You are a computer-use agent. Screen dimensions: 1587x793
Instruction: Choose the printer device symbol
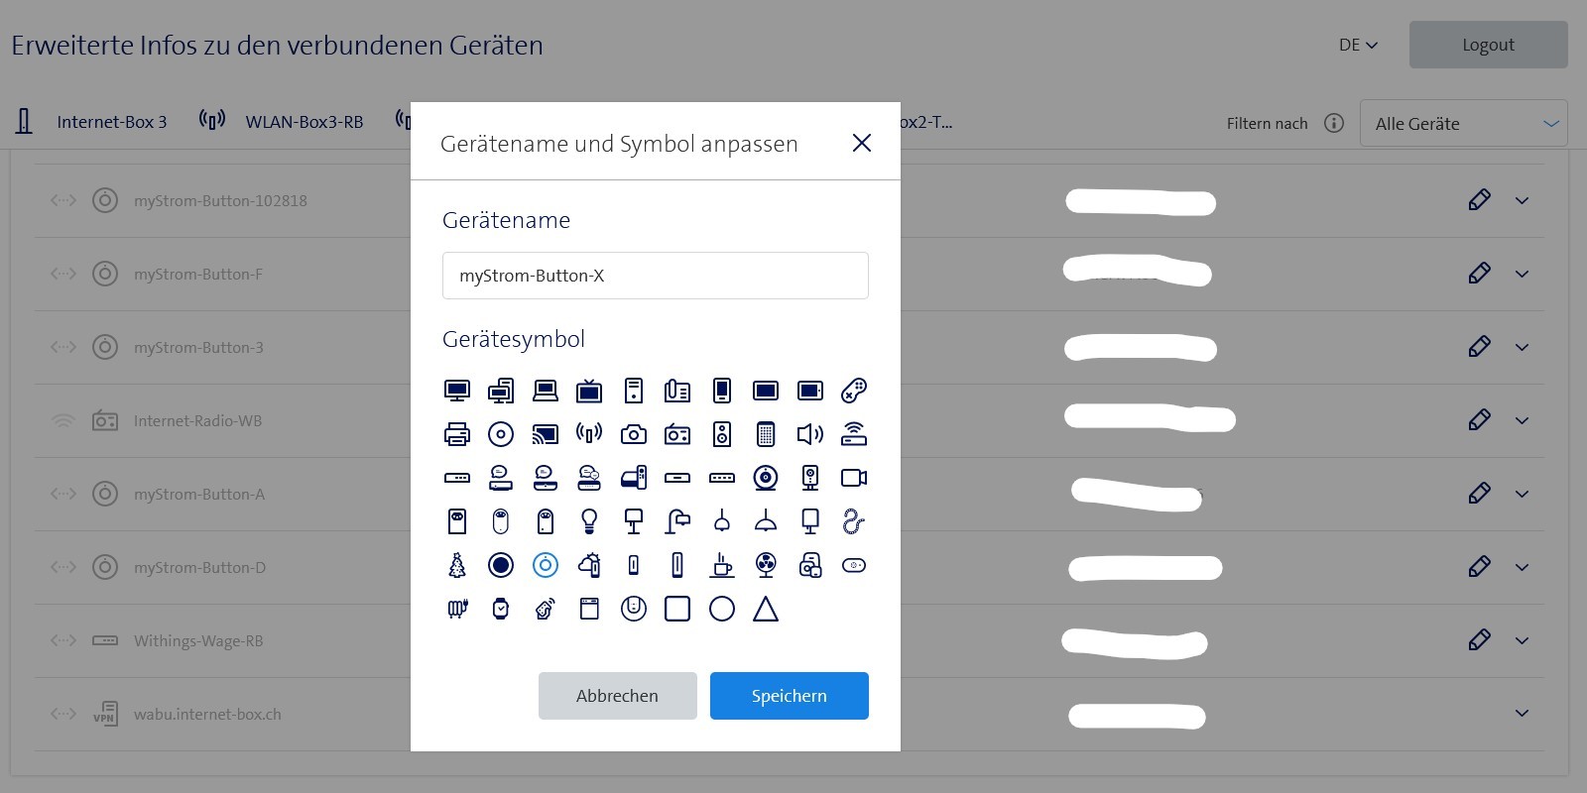click(x=457, y=434)
